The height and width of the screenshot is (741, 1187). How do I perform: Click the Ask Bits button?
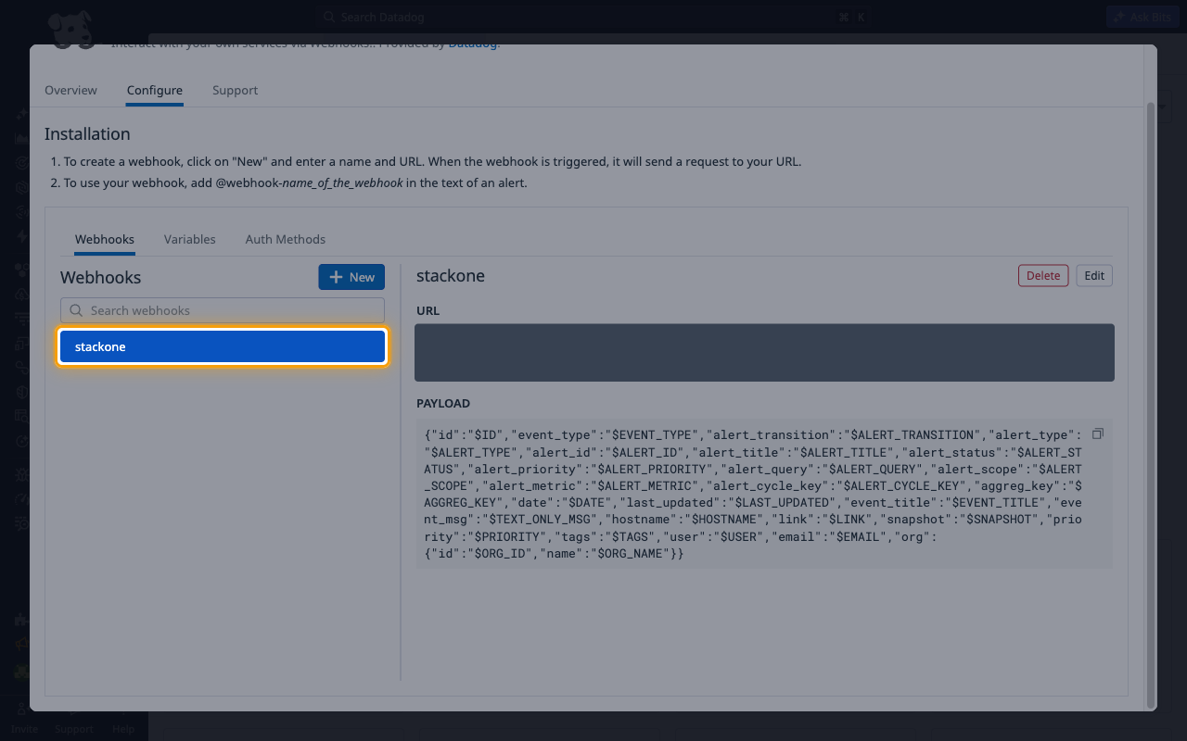1142,17
